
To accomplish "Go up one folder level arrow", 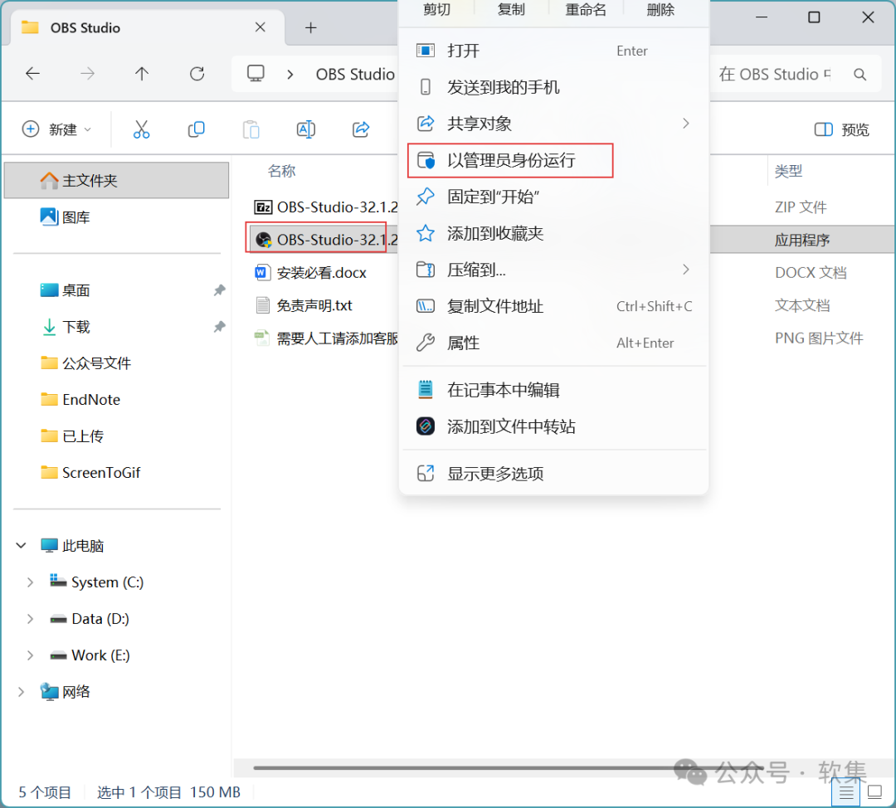I will click(x=142, y=74).
